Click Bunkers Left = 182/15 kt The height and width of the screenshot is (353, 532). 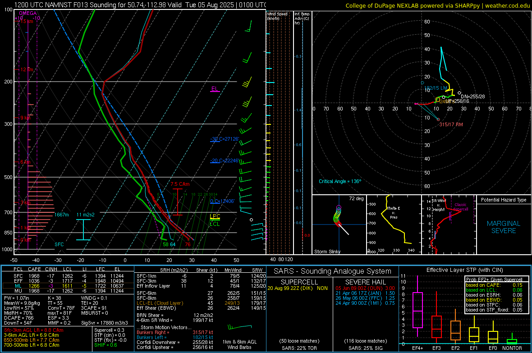tap(175, 337)
